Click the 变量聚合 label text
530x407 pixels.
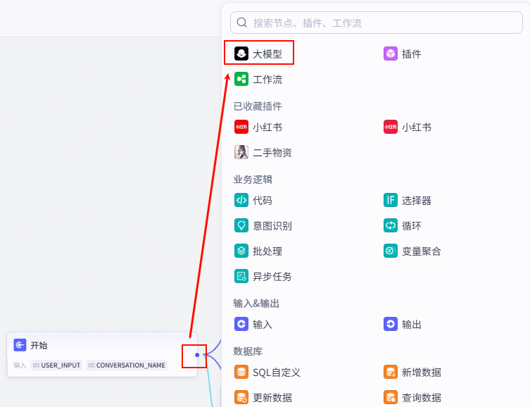[421, 251]
